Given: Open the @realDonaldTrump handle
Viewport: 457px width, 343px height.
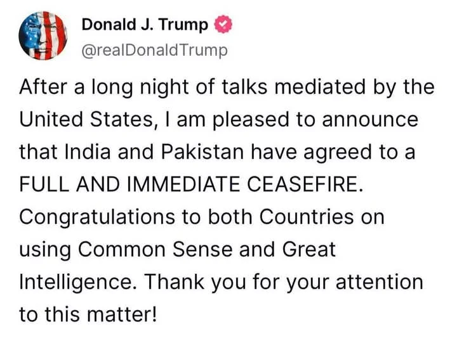Looking at the screenshot, I should click(x=154, y=49).
